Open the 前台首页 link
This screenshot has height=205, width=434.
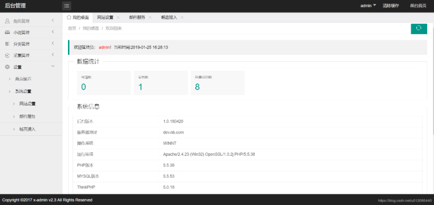[418, 5]
